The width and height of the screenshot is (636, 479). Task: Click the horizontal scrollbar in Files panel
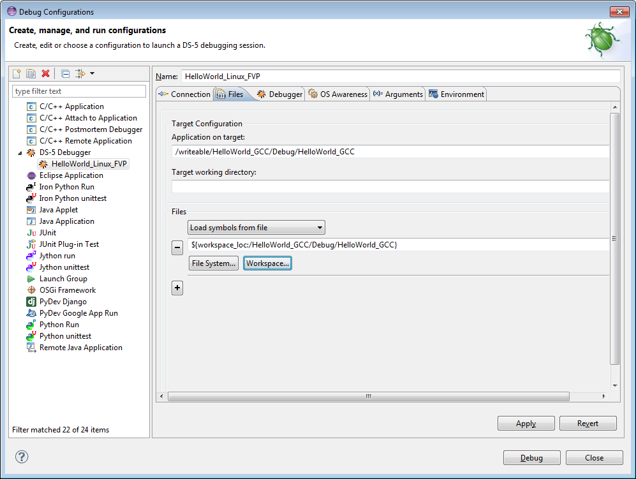coord(368,396)
